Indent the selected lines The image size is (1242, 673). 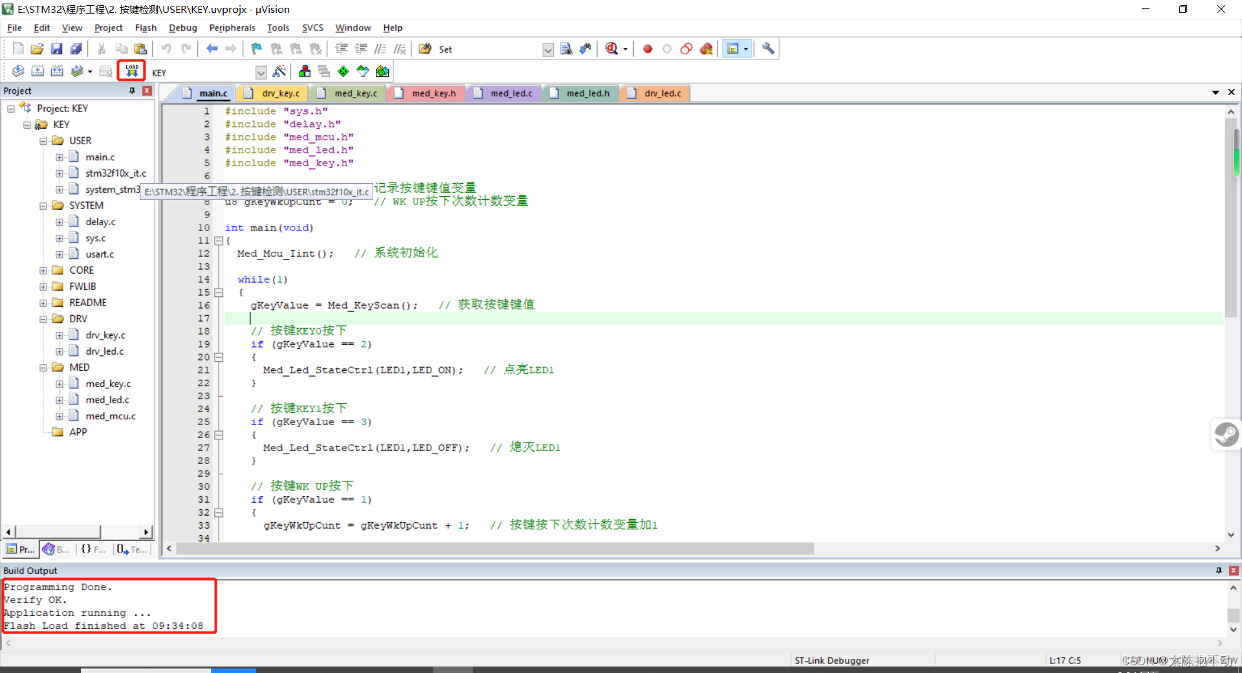(x=342, y=49)
